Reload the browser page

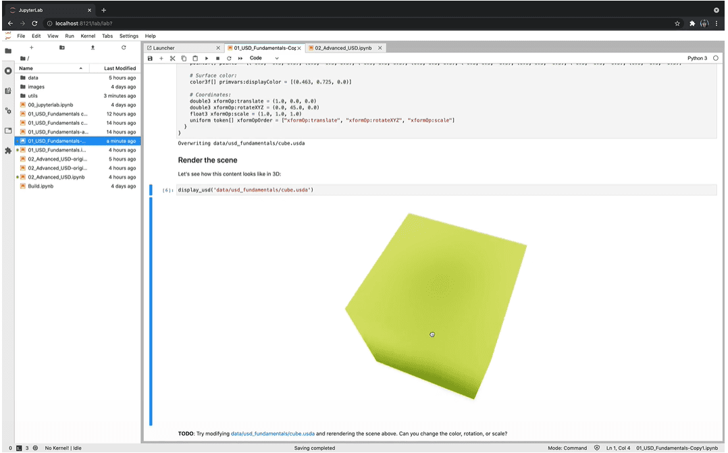(x=34, y=23)
